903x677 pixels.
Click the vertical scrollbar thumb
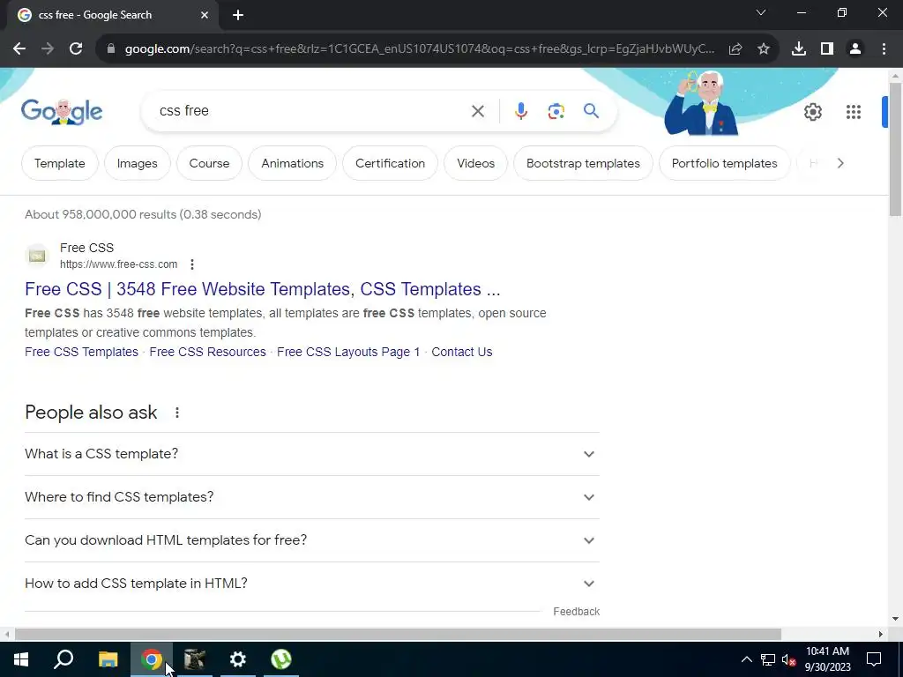(x=895, y=150)
